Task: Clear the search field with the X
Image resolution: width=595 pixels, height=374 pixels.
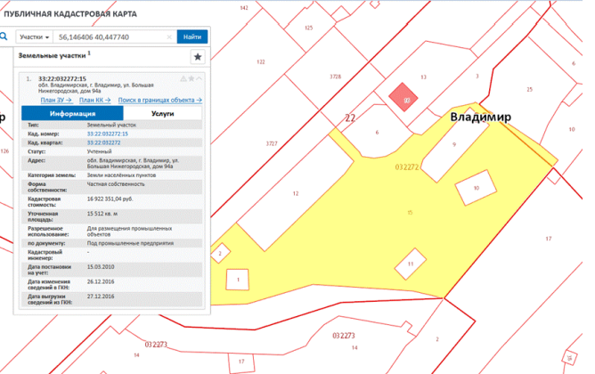Action: pyautogui.click(x=169, y=37)
